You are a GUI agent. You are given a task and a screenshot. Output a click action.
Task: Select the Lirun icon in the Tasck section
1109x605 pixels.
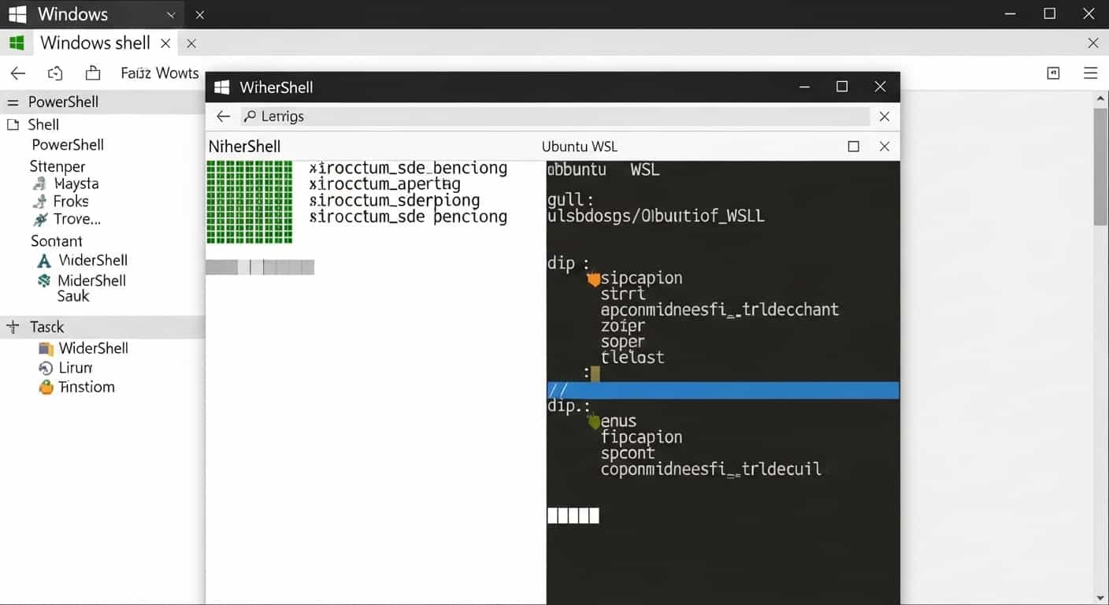(46, 367)
